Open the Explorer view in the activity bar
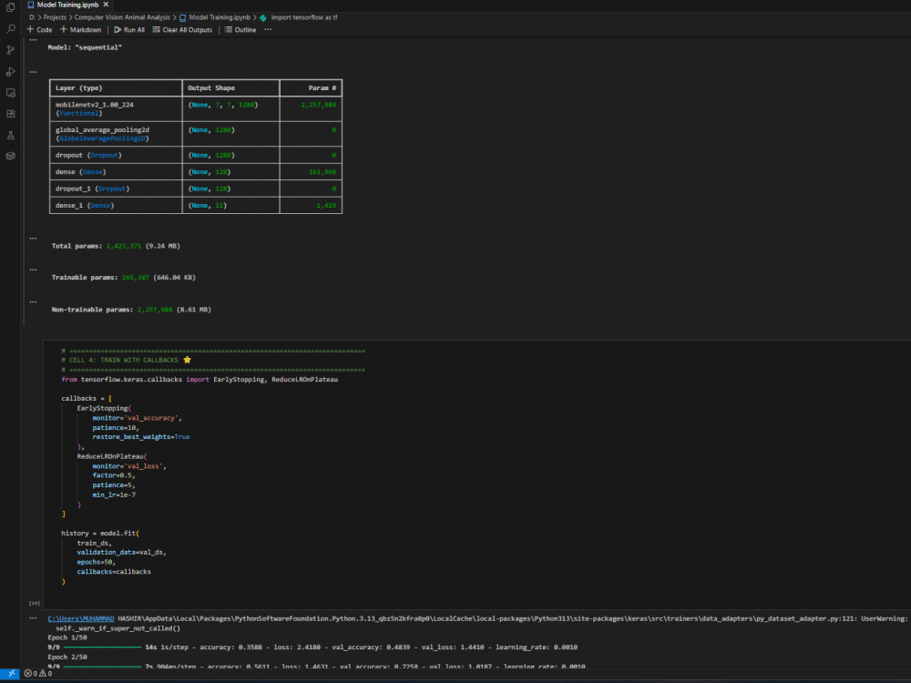 [10, 7]
